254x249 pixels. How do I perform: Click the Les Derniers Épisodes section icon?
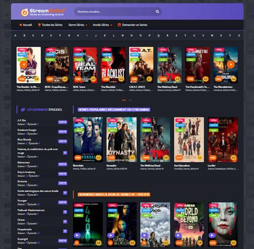click(23, 110)
